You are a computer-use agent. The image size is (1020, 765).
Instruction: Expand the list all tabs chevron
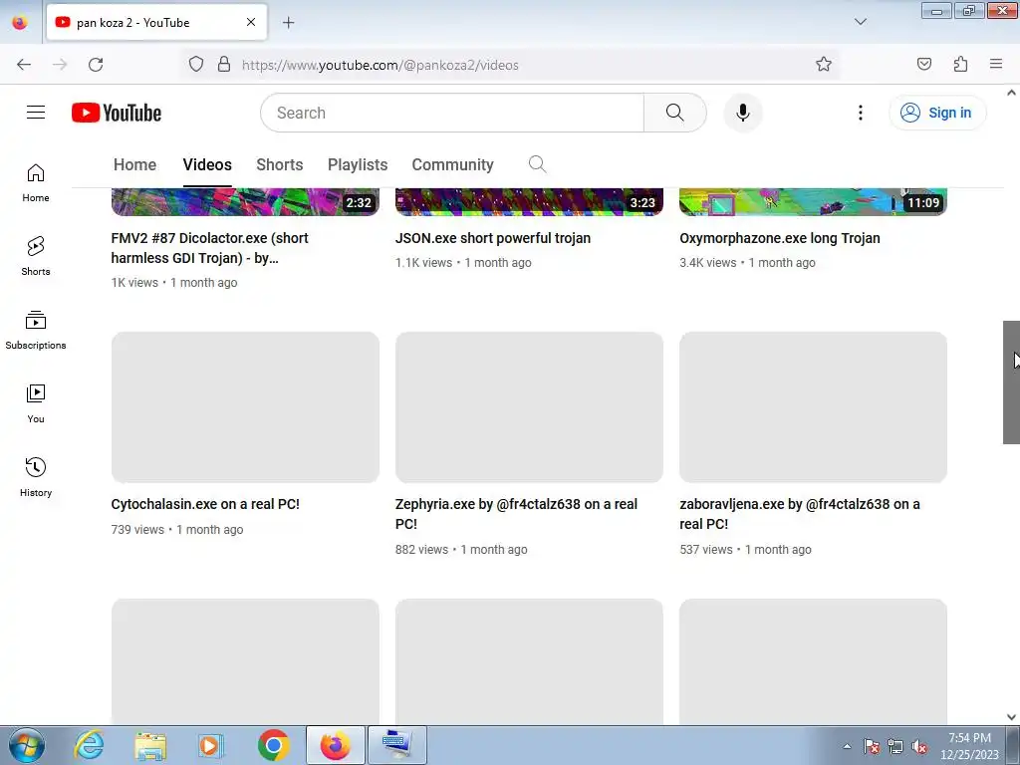pyautogui.click(x=860, y=22)
